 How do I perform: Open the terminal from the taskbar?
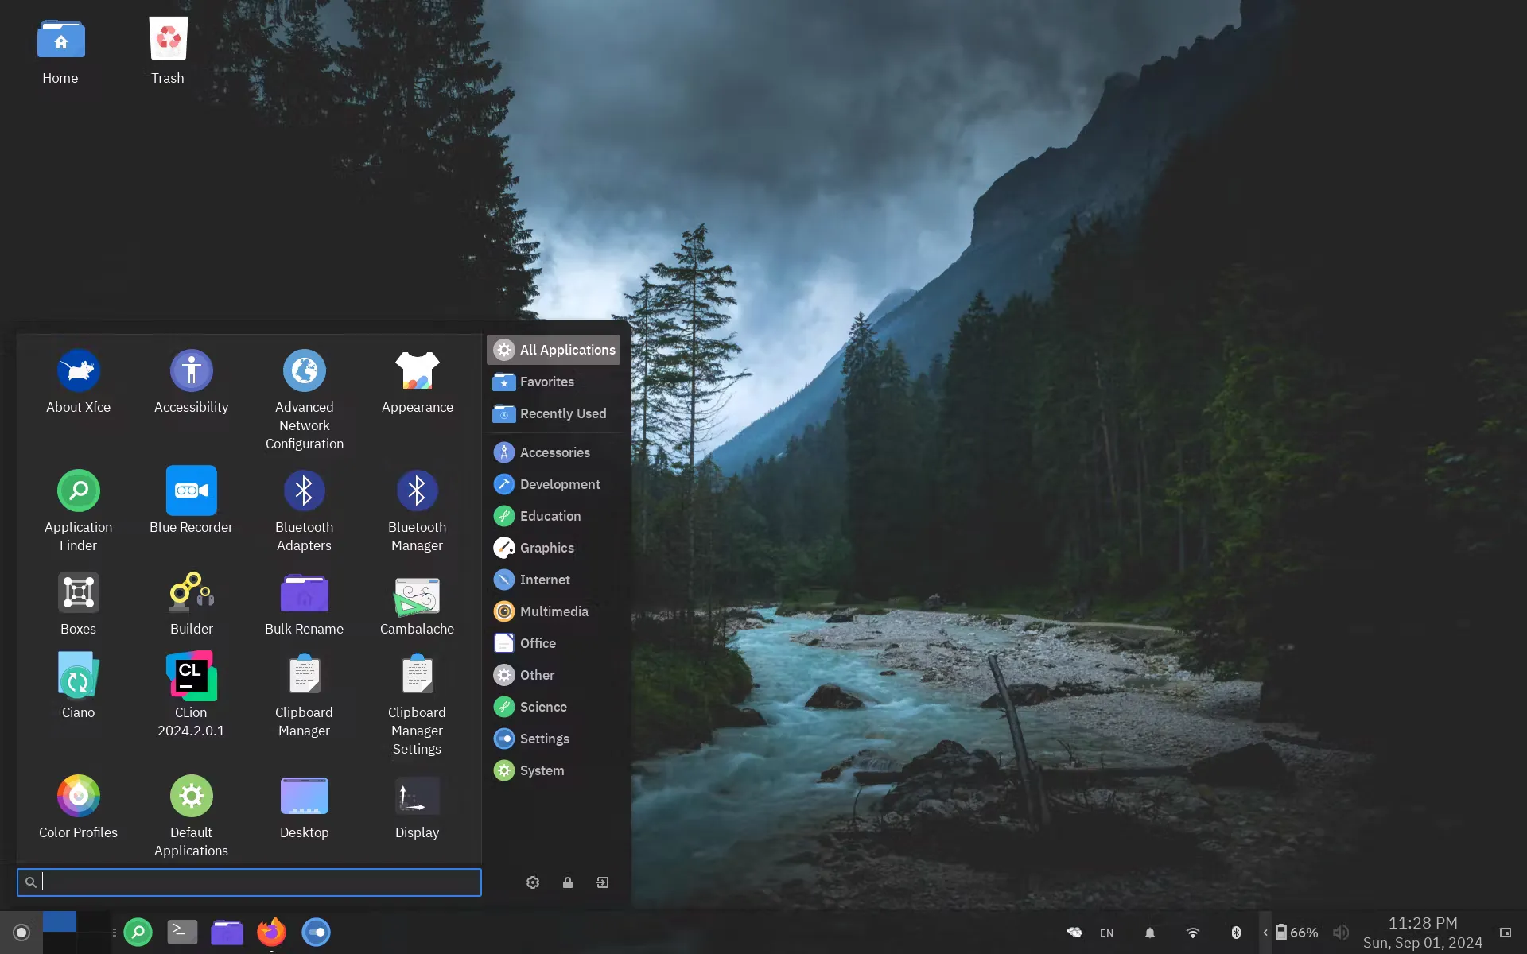[x=181, y=932]
